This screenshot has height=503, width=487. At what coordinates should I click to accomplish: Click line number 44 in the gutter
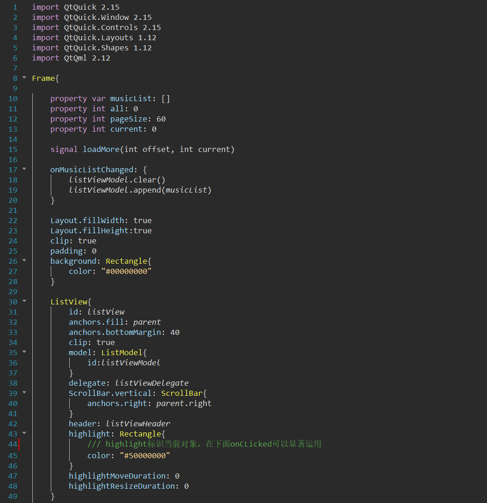(13, 443)
